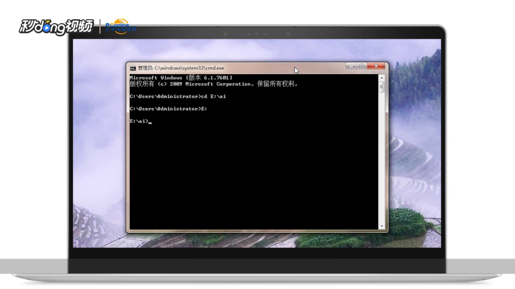This screenshot has width=515, height=289.
Task: Minimize the cmd.exe window
Action: [351, 66]
